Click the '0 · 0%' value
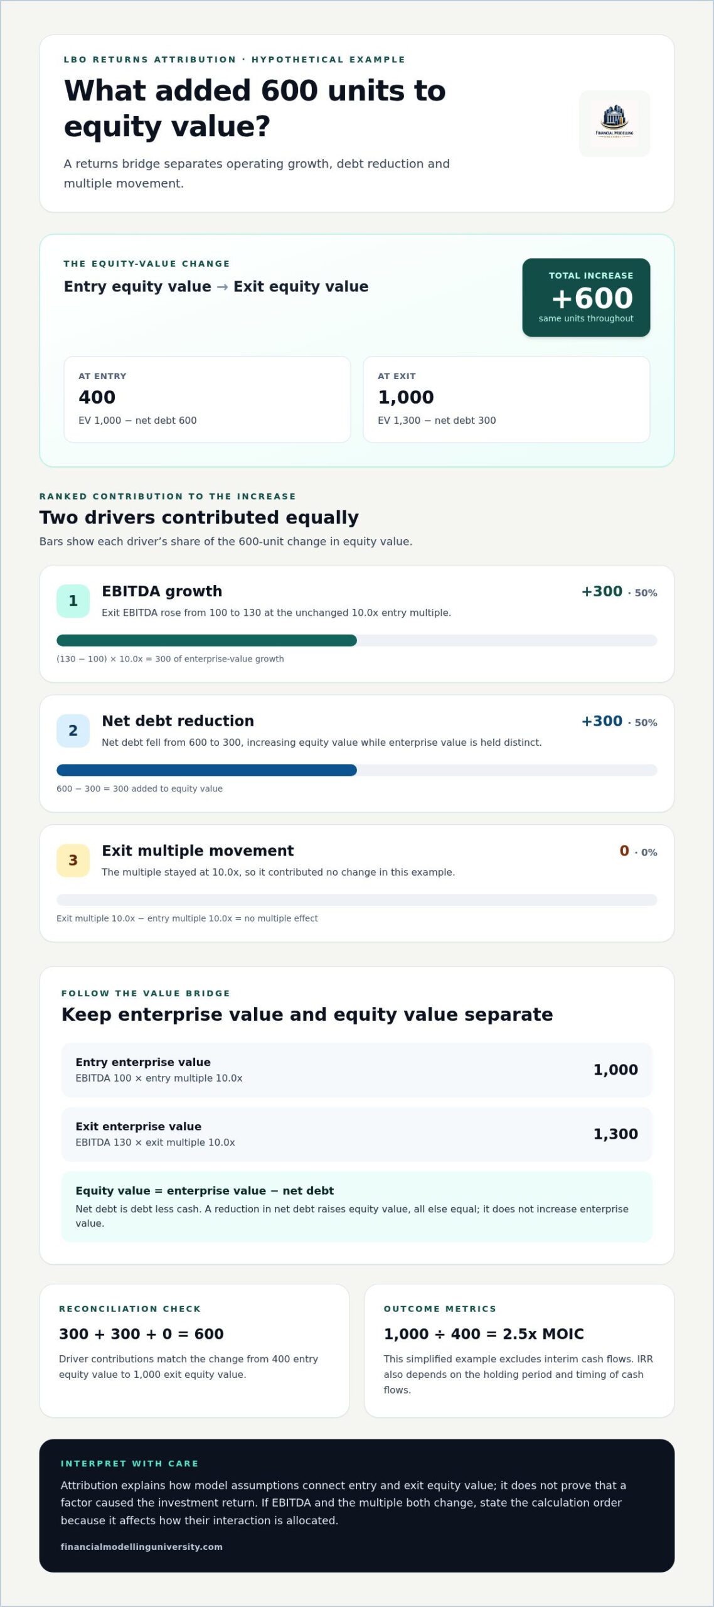Screen dimensions: 714x1607 638,851
